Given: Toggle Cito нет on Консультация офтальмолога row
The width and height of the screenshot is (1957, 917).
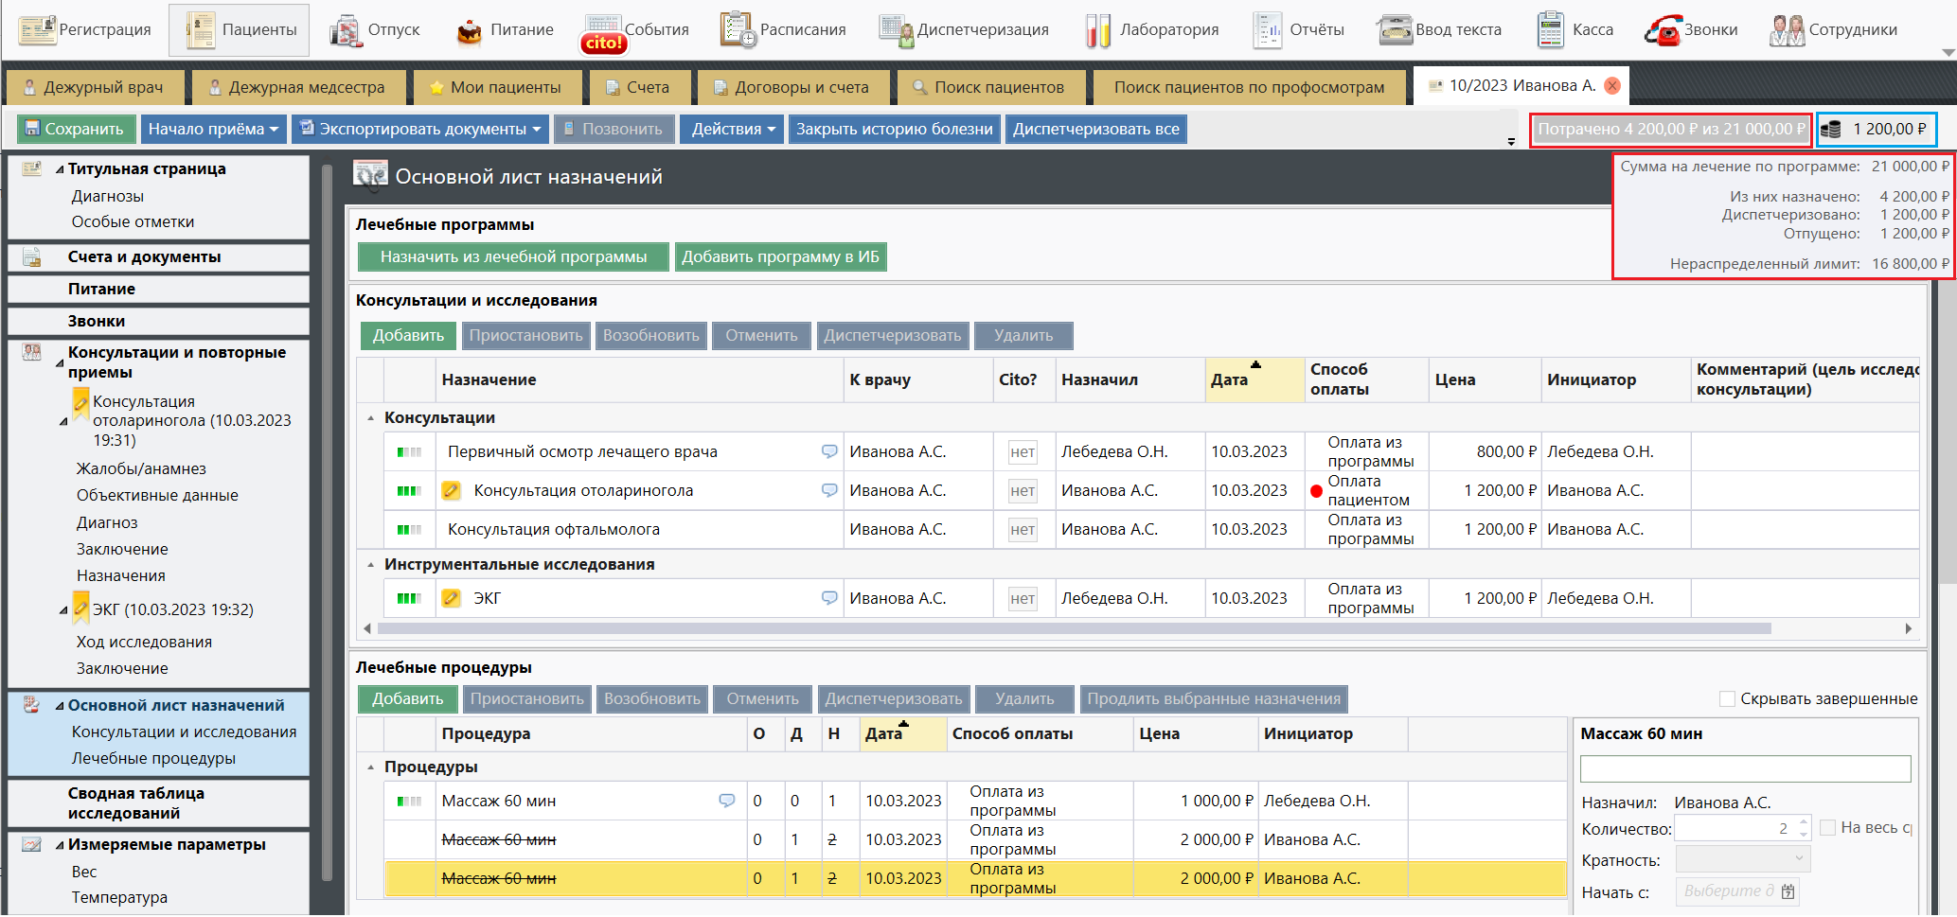Looking at the screenshot, I should 1022,530.
